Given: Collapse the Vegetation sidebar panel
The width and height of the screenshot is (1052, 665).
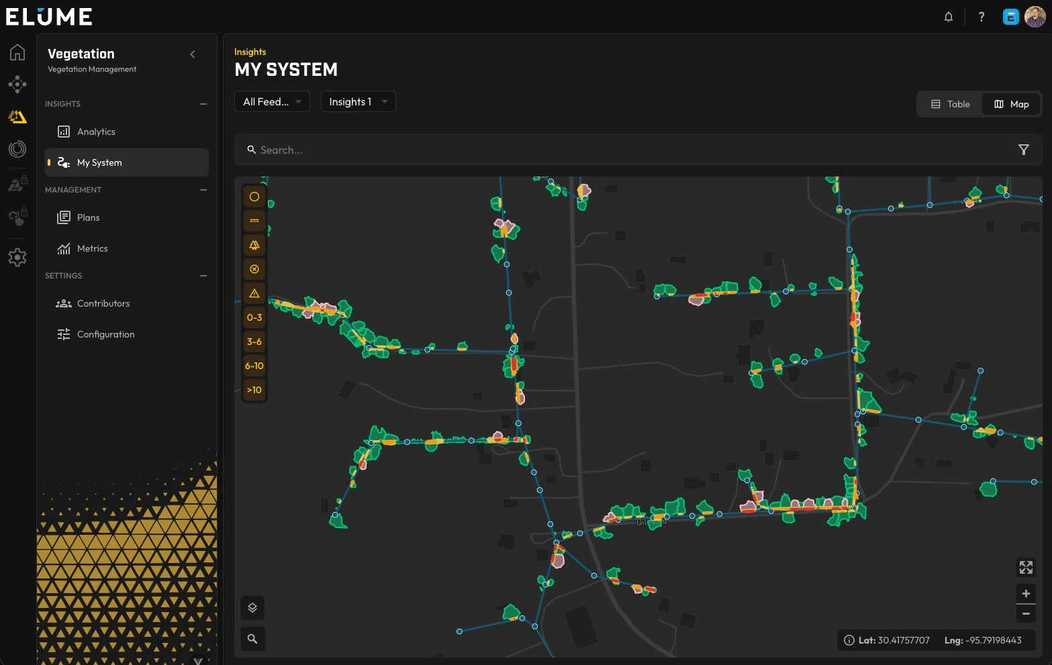Looking at the screenshot, I should [193, 54].
